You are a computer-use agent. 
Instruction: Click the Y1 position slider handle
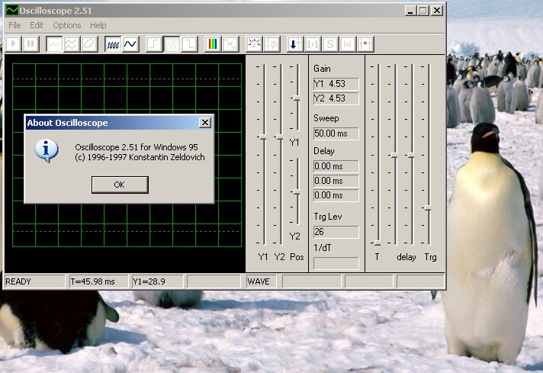pyautogui.click(x=297, y=98)
